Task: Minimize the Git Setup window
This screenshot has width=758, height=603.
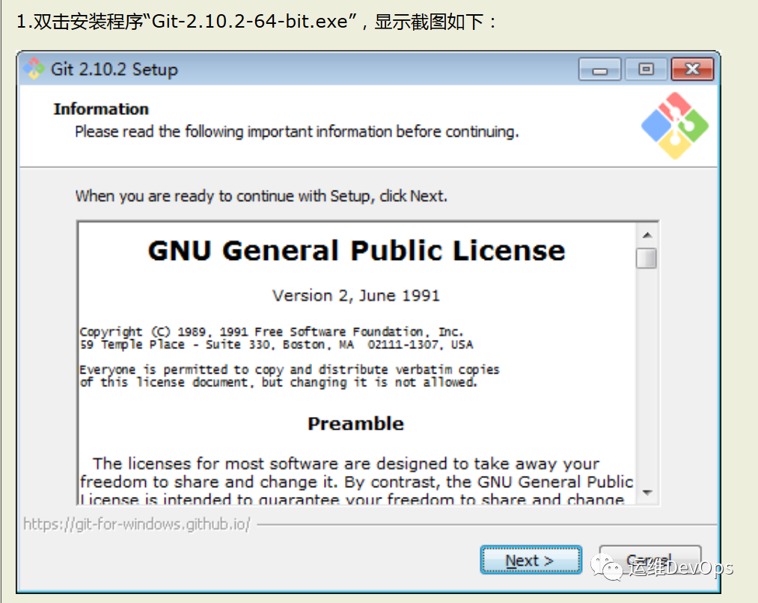Action: pyautogui.click(x=599, y=69)
